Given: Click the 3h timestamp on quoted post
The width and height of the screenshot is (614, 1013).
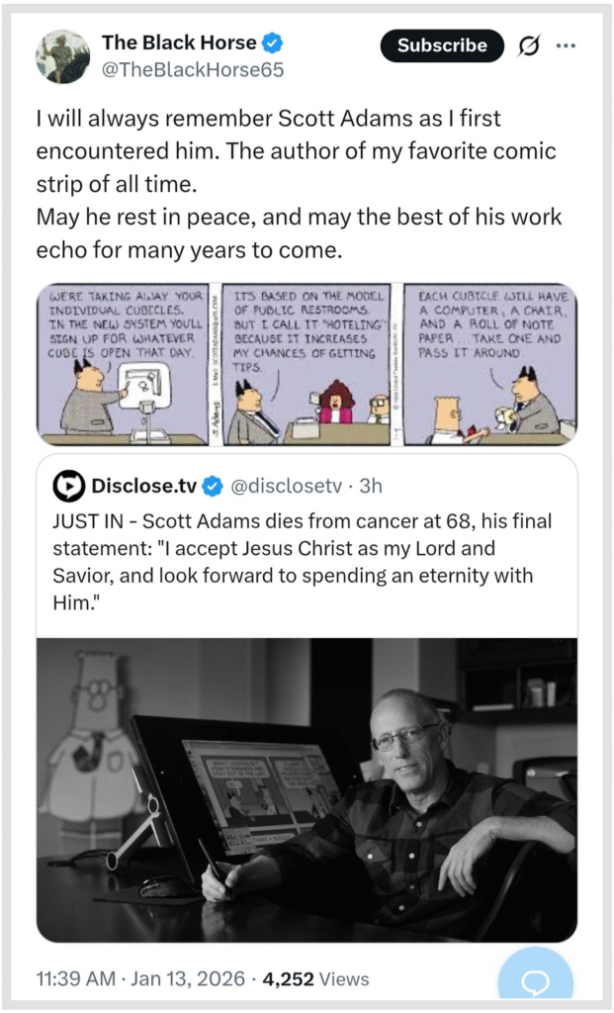Looking at the screenshot, I should (371, 486).
